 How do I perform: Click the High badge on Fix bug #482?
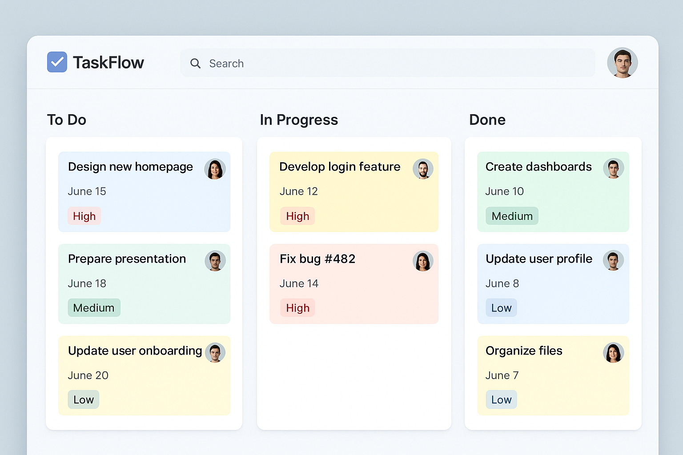[297, 307]
